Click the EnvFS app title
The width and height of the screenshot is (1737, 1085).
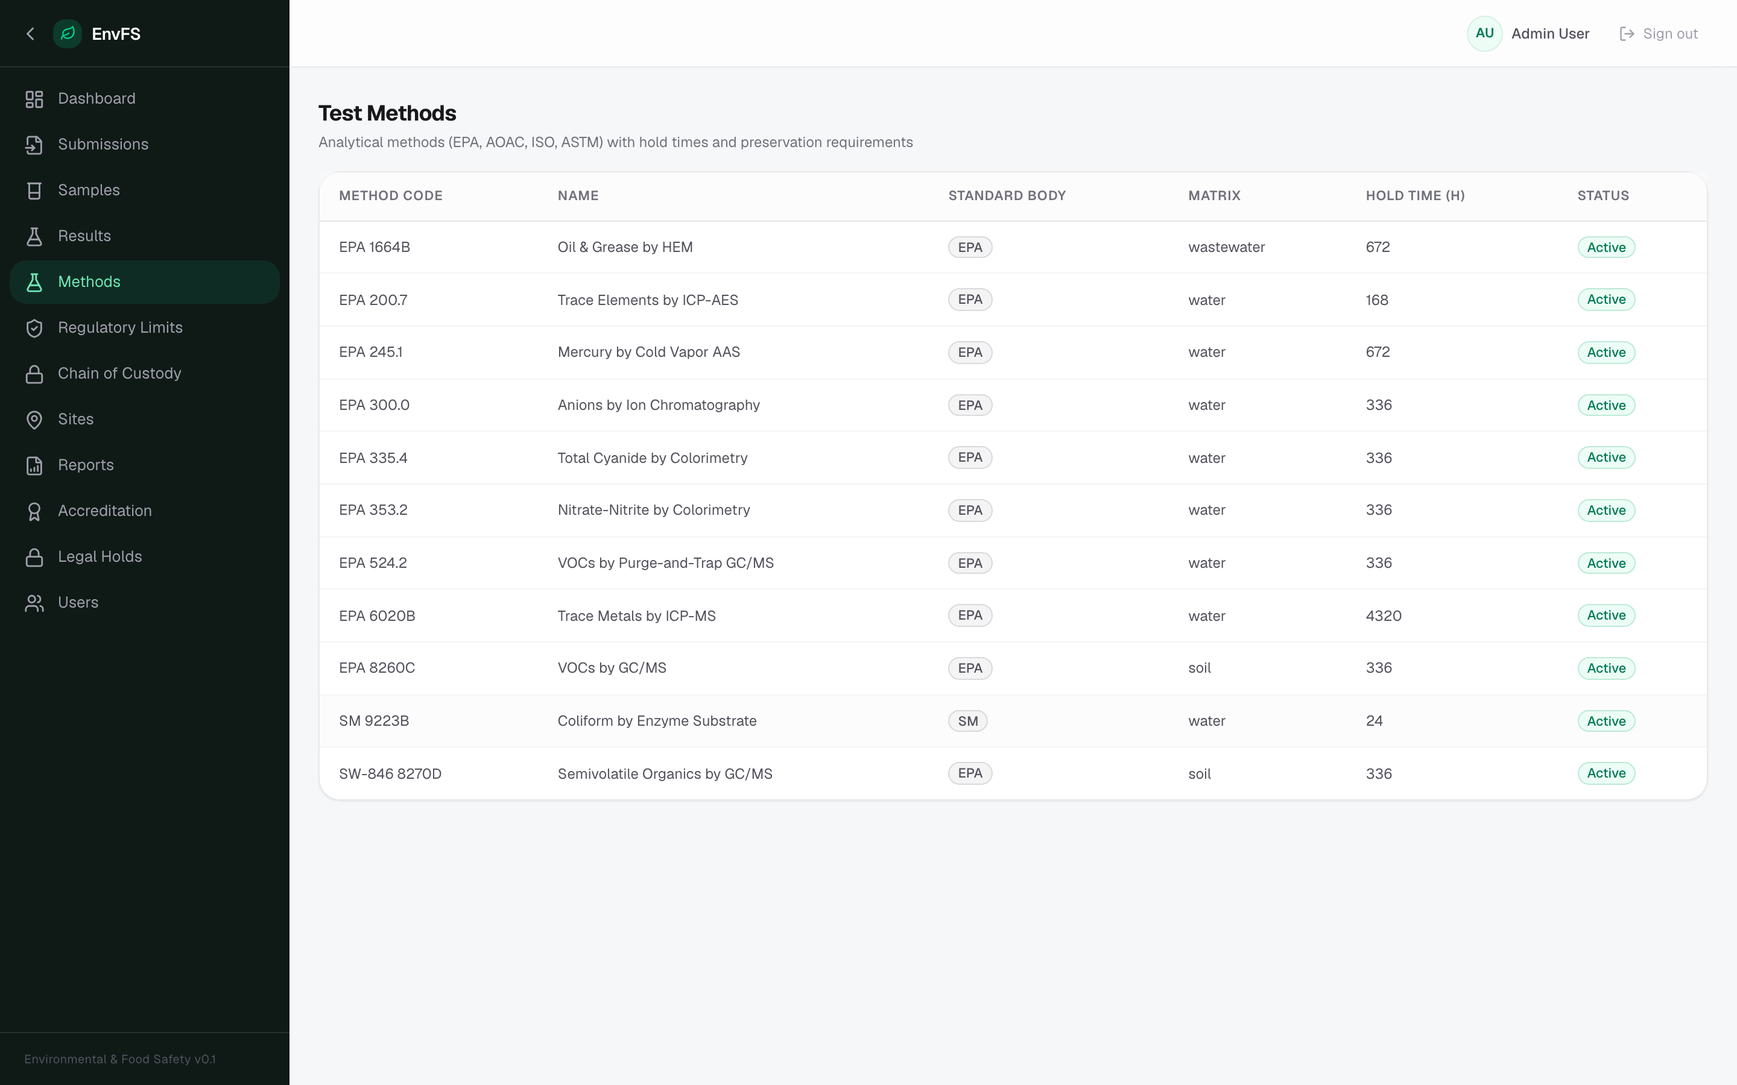click(x=116, y=34)
